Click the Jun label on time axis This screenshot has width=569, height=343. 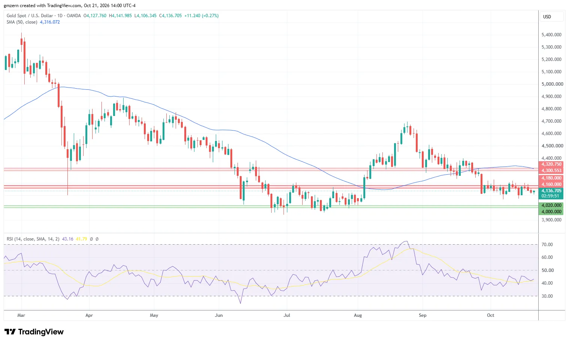point(219,315)
